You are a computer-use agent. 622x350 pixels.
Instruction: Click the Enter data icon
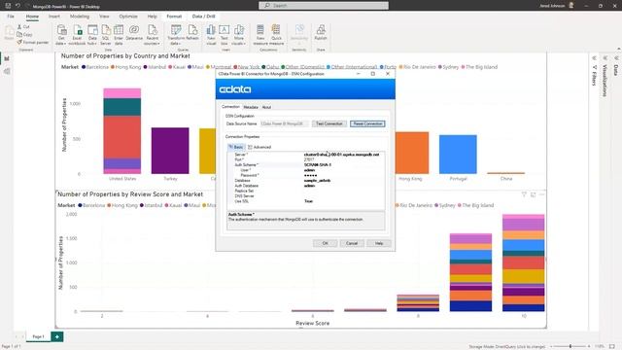pyautogui.click(x=119, y=35)
